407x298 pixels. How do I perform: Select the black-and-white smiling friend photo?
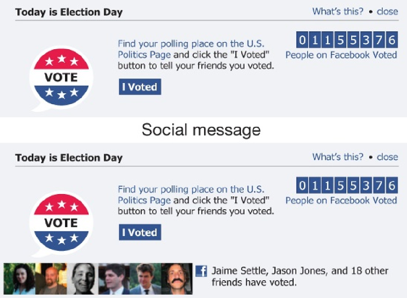pyautogui.click(x=83, y=279)
